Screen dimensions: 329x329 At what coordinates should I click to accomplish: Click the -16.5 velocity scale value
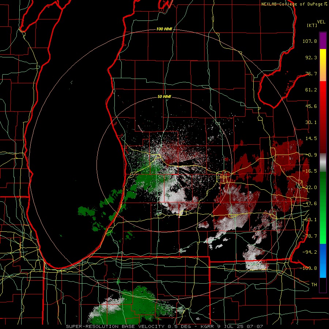click(310, 171)
